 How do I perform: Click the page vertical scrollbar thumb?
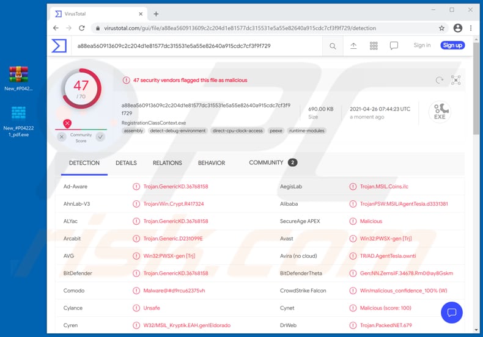(476, 89)
